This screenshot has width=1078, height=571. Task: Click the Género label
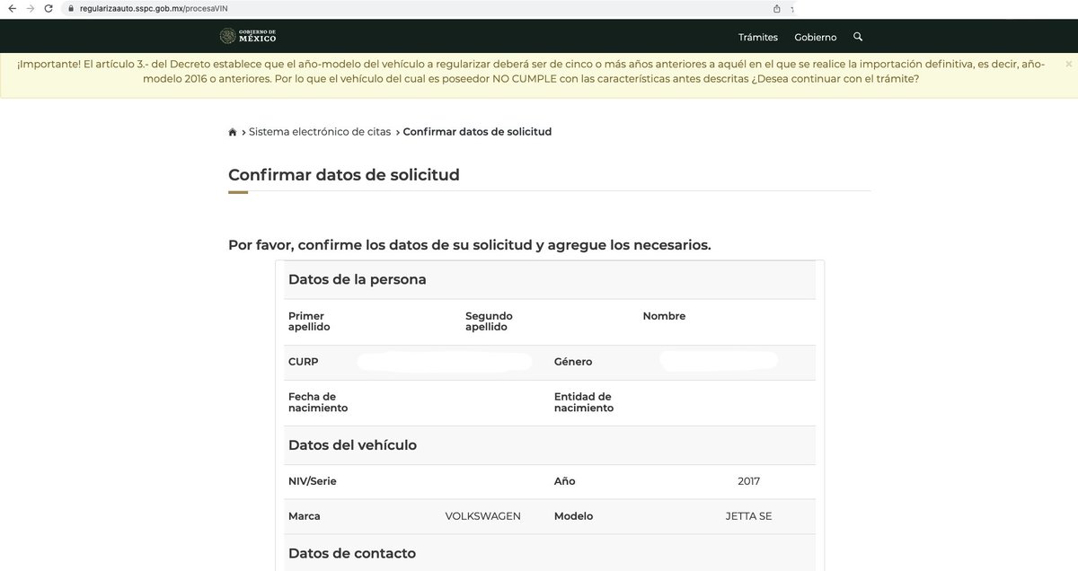pyautogui.click(x=573, y=362)
